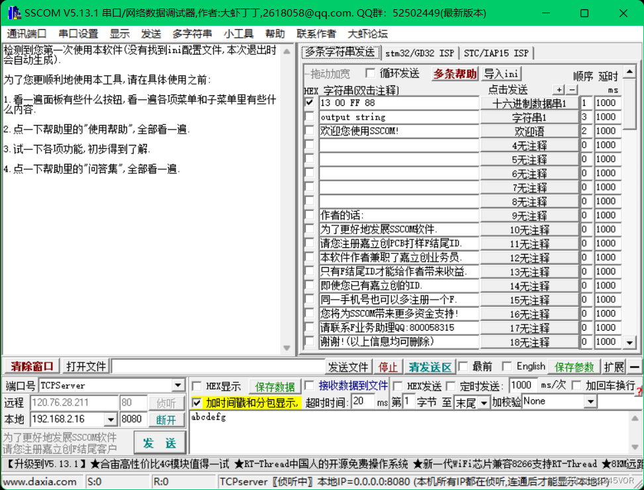Viewport: 644px width, 490px height.
Task: Open the 帮助 menu
Action: pyautogui.click(x=275, y=34)
